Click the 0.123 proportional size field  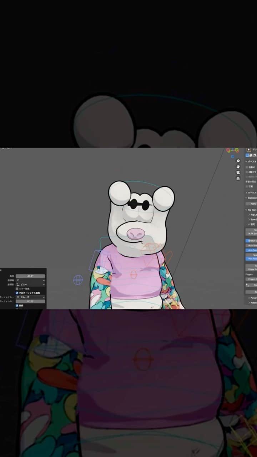coord(30,301)
